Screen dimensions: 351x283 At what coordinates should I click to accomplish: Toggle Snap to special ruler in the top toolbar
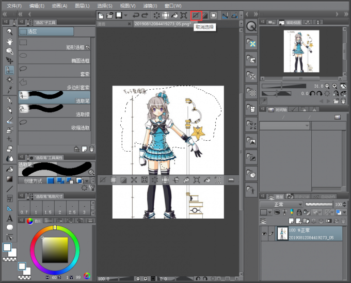tap(234, 15)
